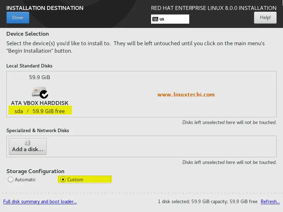This screenshot has width=283, height=212.
Task: Click the Refresh... link
Action: (x=270, y=201)
